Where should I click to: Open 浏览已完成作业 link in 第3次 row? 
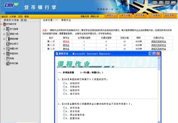pyautogui.click(x=159, y=49)
